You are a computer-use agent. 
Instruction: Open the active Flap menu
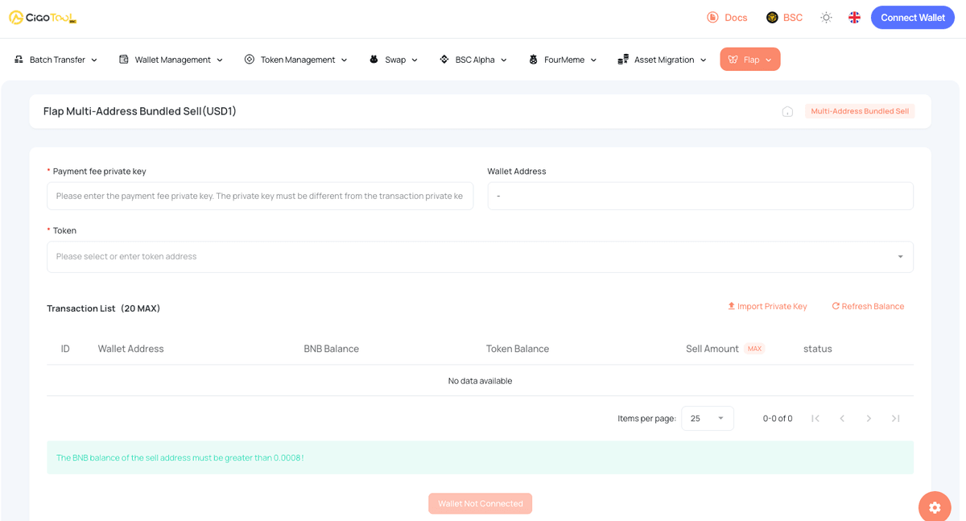[750, 60]
